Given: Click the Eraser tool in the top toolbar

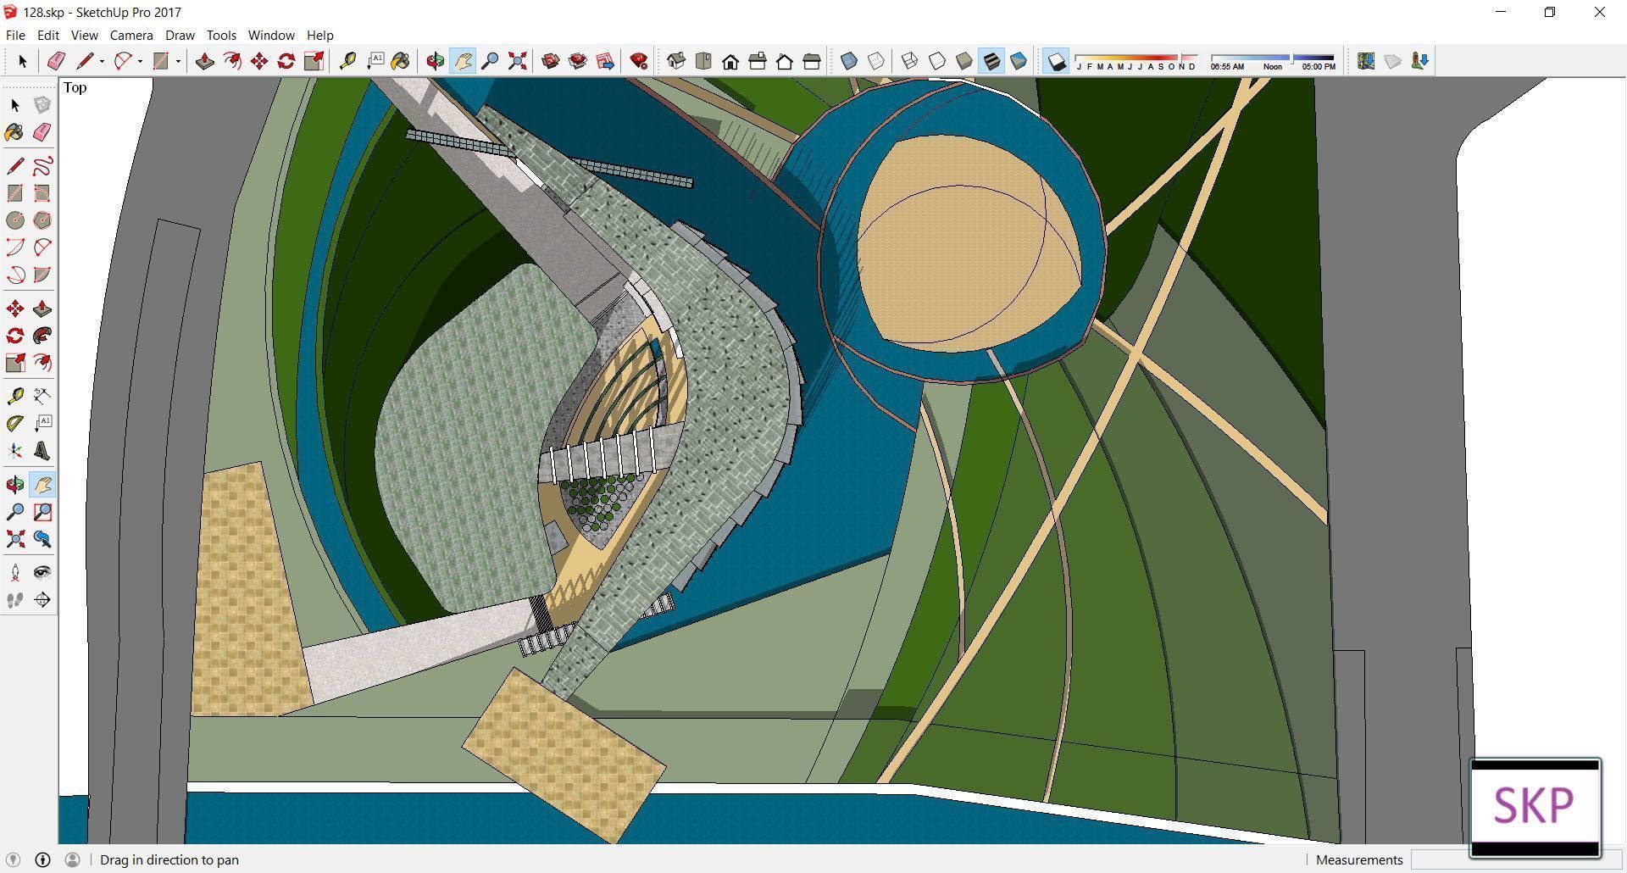Looking at the screenshot, I should pyautogui.click(x=56, y=61).
